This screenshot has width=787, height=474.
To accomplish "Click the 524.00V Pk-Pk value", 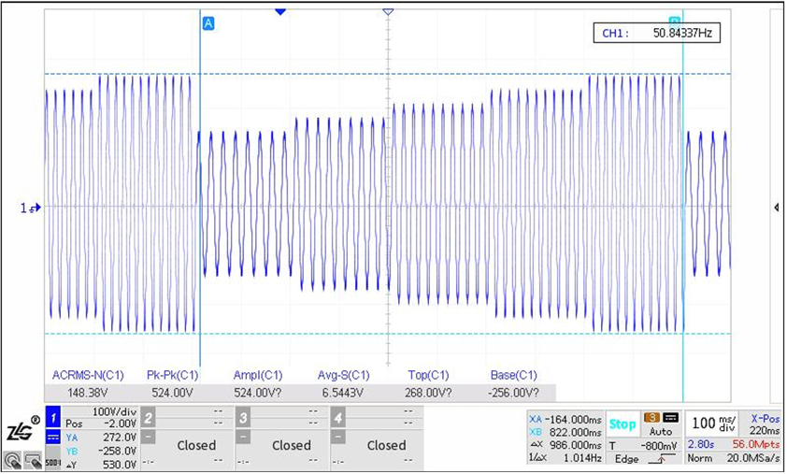I will pos(172,393).
